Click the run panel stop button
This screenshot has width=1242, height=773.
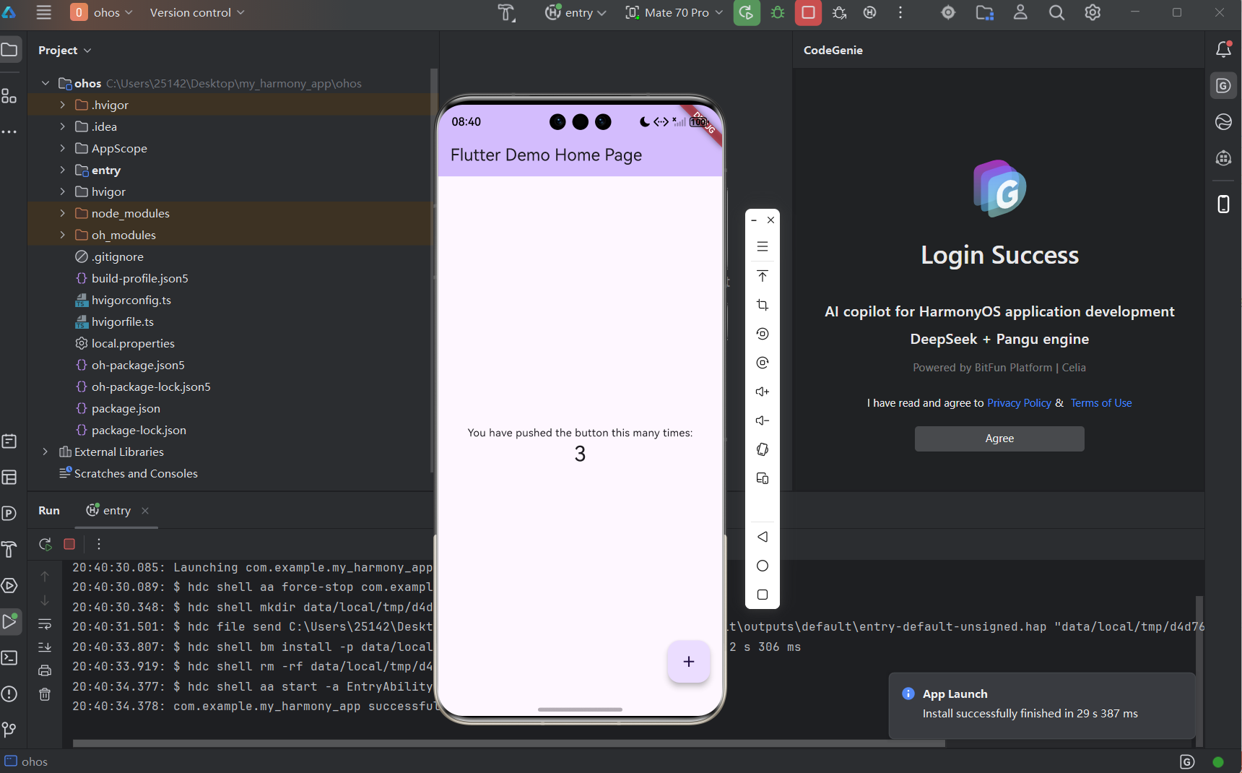69,544
